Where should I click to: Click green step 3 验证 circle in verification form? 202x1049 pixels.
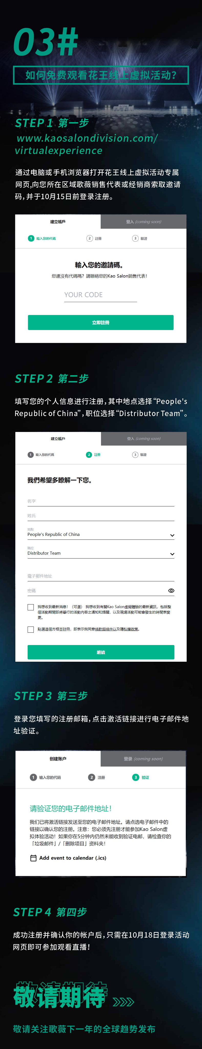(136, 777)
